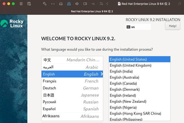Image resolution: width=184 pixels, height=123 pixels.
Task: Choose English (Canada) locale
Action: pos(140,83)
